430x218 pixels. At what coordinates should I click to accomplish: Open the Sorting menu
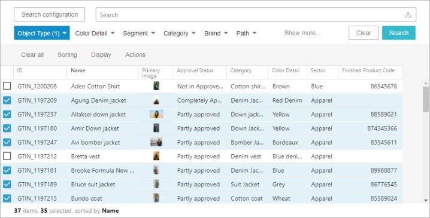pos(67,55)
